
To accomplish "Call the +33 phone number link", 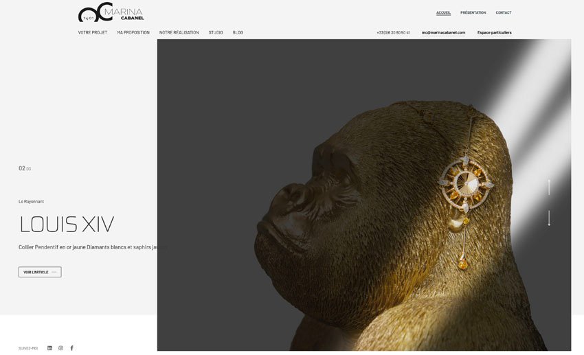I will (x=393, y=33).
